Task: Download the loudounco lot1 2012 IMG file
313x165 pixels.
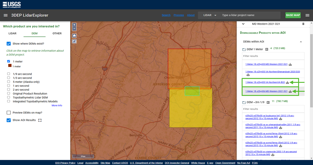Action: [x=281, y=119]
